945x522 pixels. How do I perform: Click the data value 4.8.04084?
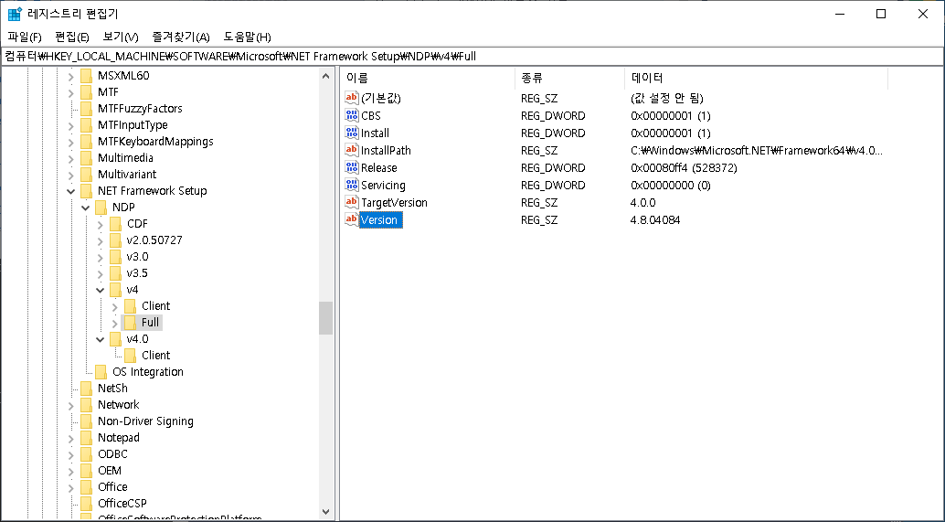click(x=655, y=220)
